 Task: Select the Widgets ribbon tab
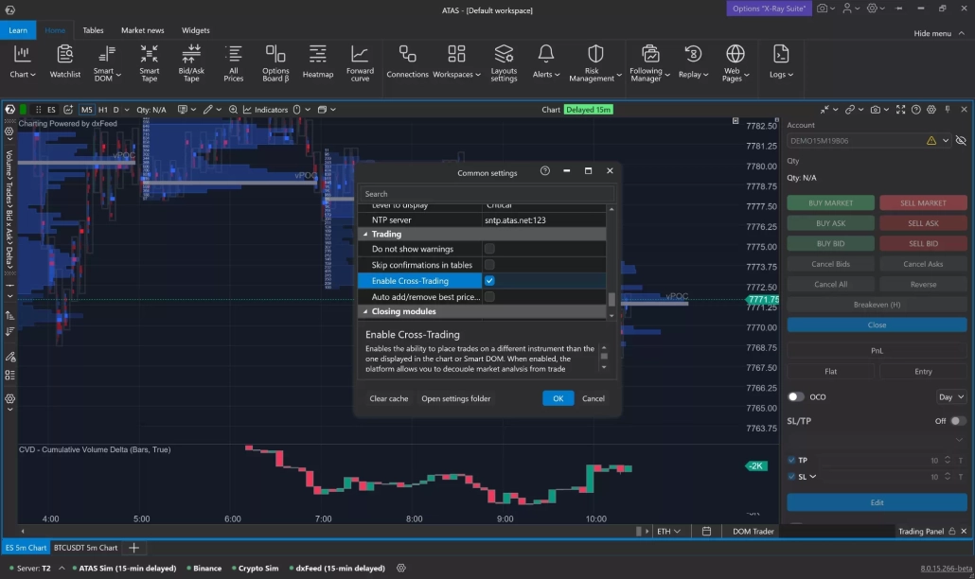195,30
